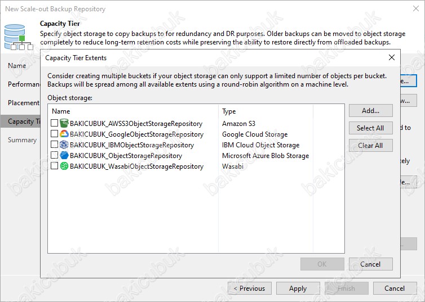Image resolution: width=425 pixels, height=302 pixels.
Task: Check BAKICUBUK_ObjectStorageRepository checkbox
Action: click(x=54, y=155)
